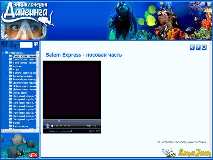This screenshot has width=213, height=160.
Task: Click the folder icon beside Акула
Action: click(11, 69)
